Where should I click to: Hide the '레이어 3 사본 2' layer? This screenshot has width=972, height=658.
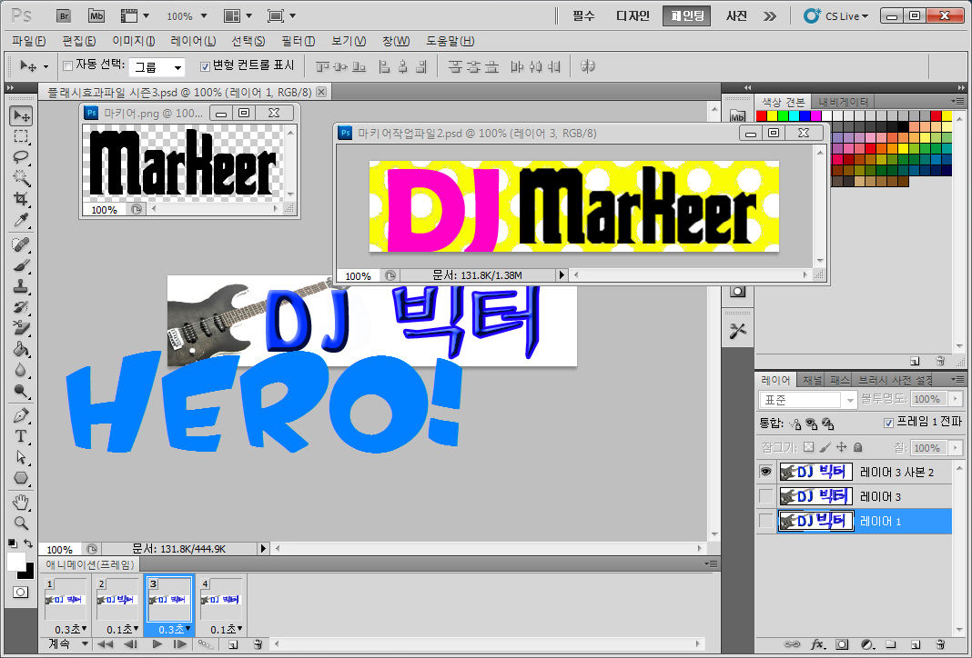pyautogui.click(x=766, y=473)
